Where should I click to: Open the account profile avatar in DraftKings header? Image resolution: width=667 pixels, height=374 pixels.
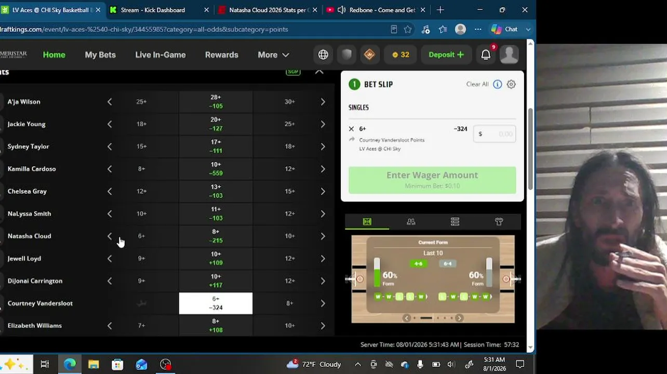[x=509, y=55]
